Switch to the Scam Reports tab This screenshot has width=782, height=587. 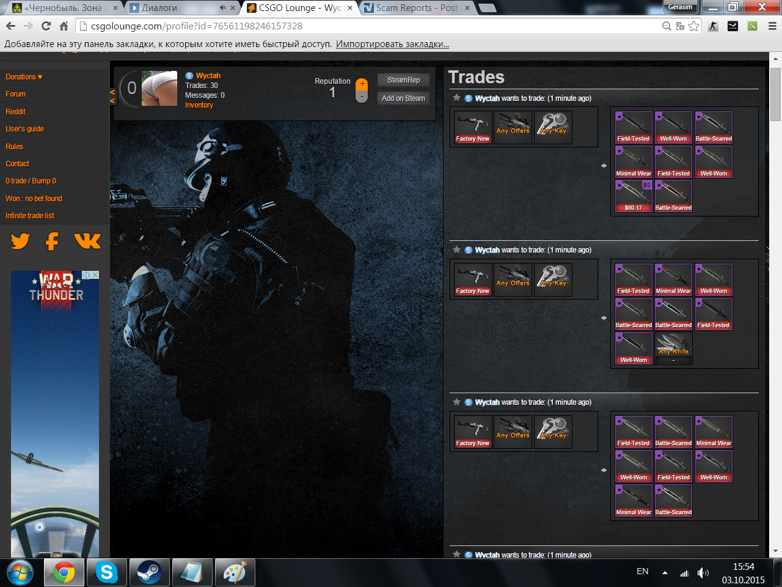pyautogui.click(x=417, y=8)
